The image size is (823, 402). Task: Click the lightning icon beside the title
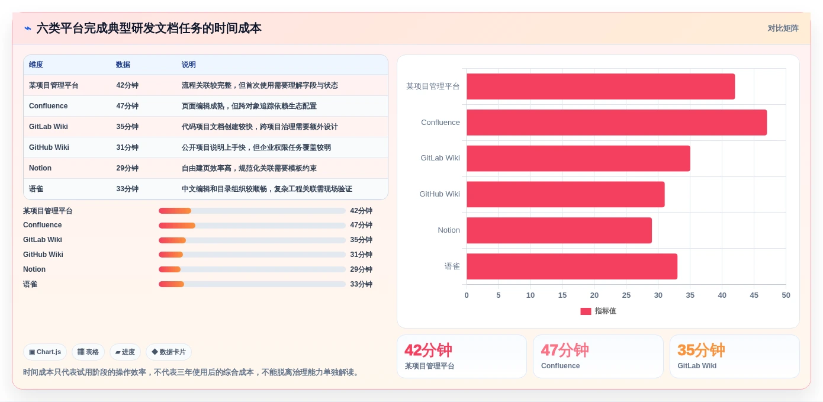(x=28, y=28)
